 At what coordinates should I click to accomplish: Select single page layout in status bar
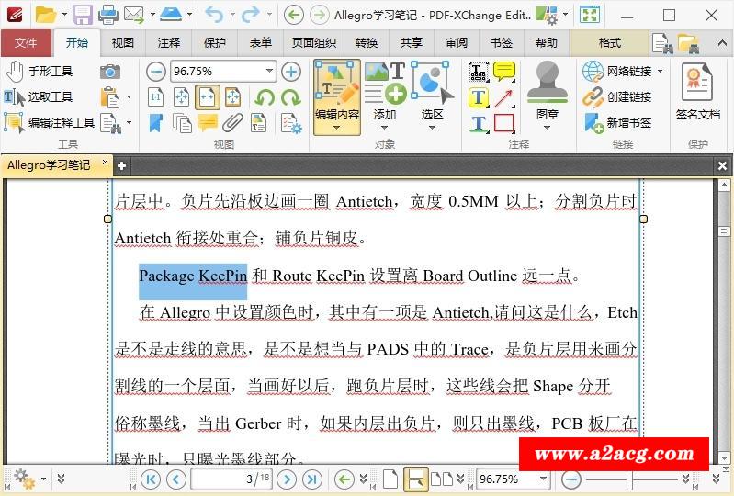[x=390, y=479]
